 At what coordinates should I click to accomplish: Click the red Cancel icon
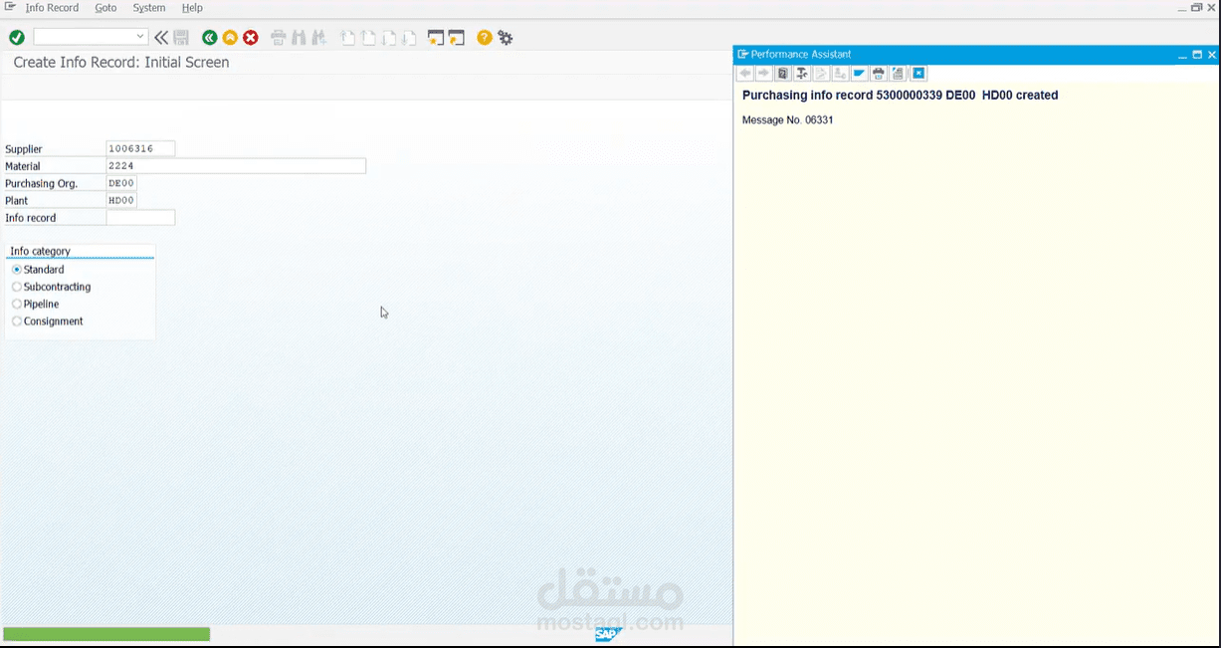pyautogui.click(x=251, y=38)
